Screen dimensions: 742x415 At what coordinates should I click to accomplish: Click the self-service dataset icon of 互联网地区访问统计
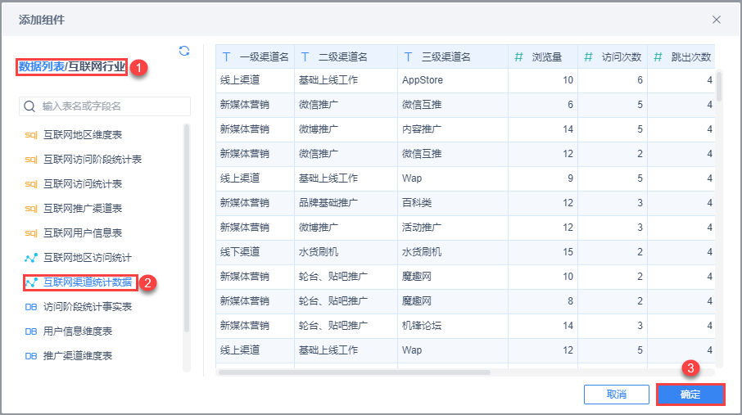31,258
